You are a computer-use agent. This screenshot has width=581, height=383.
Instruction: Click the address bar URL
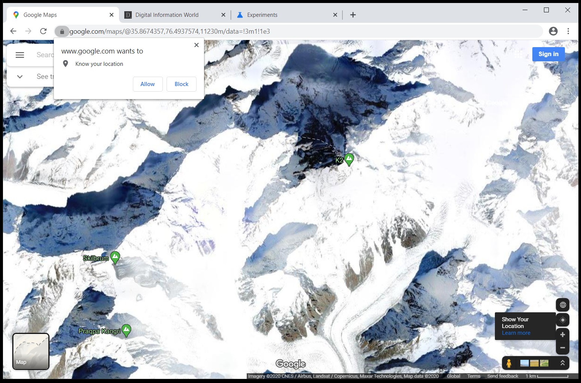(x=170, y=31)
